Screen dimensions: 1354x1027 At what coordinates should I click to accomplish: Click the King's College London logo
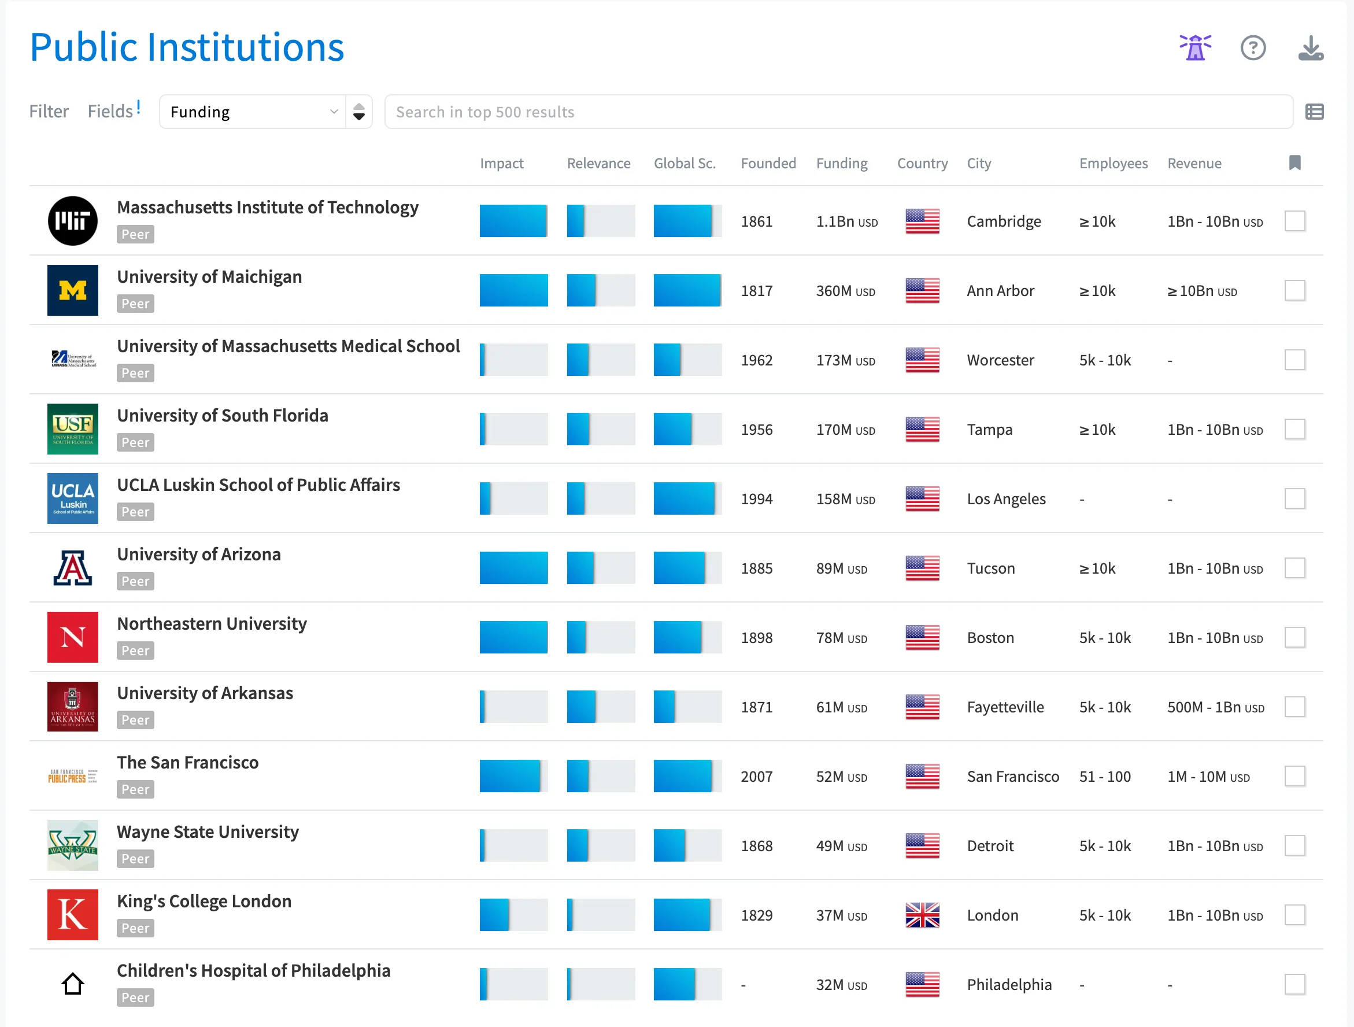coord(72,914)
